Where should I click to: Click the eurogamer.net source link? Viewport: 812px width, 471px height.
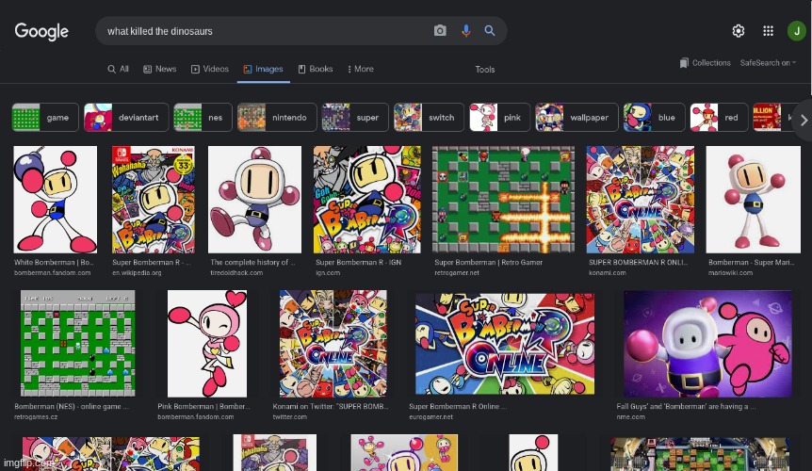tap(430, 416)
